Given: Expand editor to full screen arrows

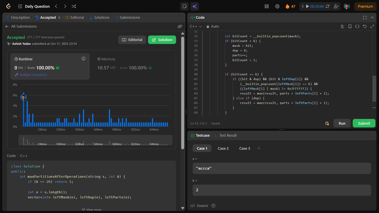Looking at the screenshot, I should click(x=372, y=27).
